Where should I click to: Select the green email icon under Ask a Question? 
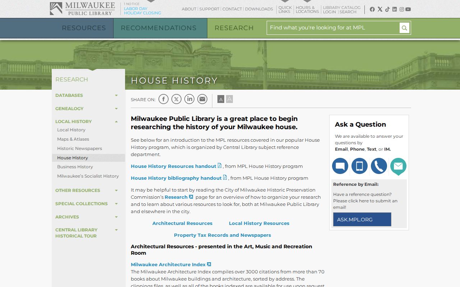[398, 166]
